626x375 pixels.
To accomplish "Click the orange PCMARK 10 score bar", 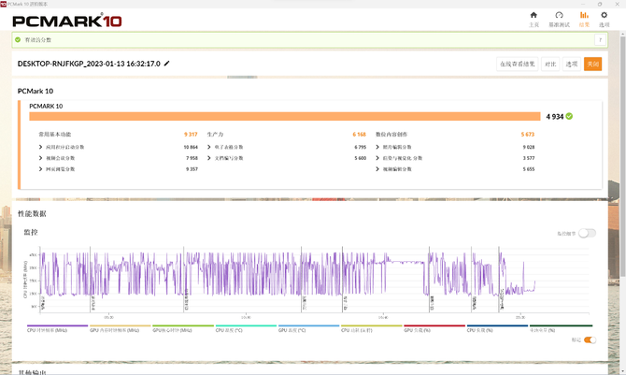I will 285,116.
